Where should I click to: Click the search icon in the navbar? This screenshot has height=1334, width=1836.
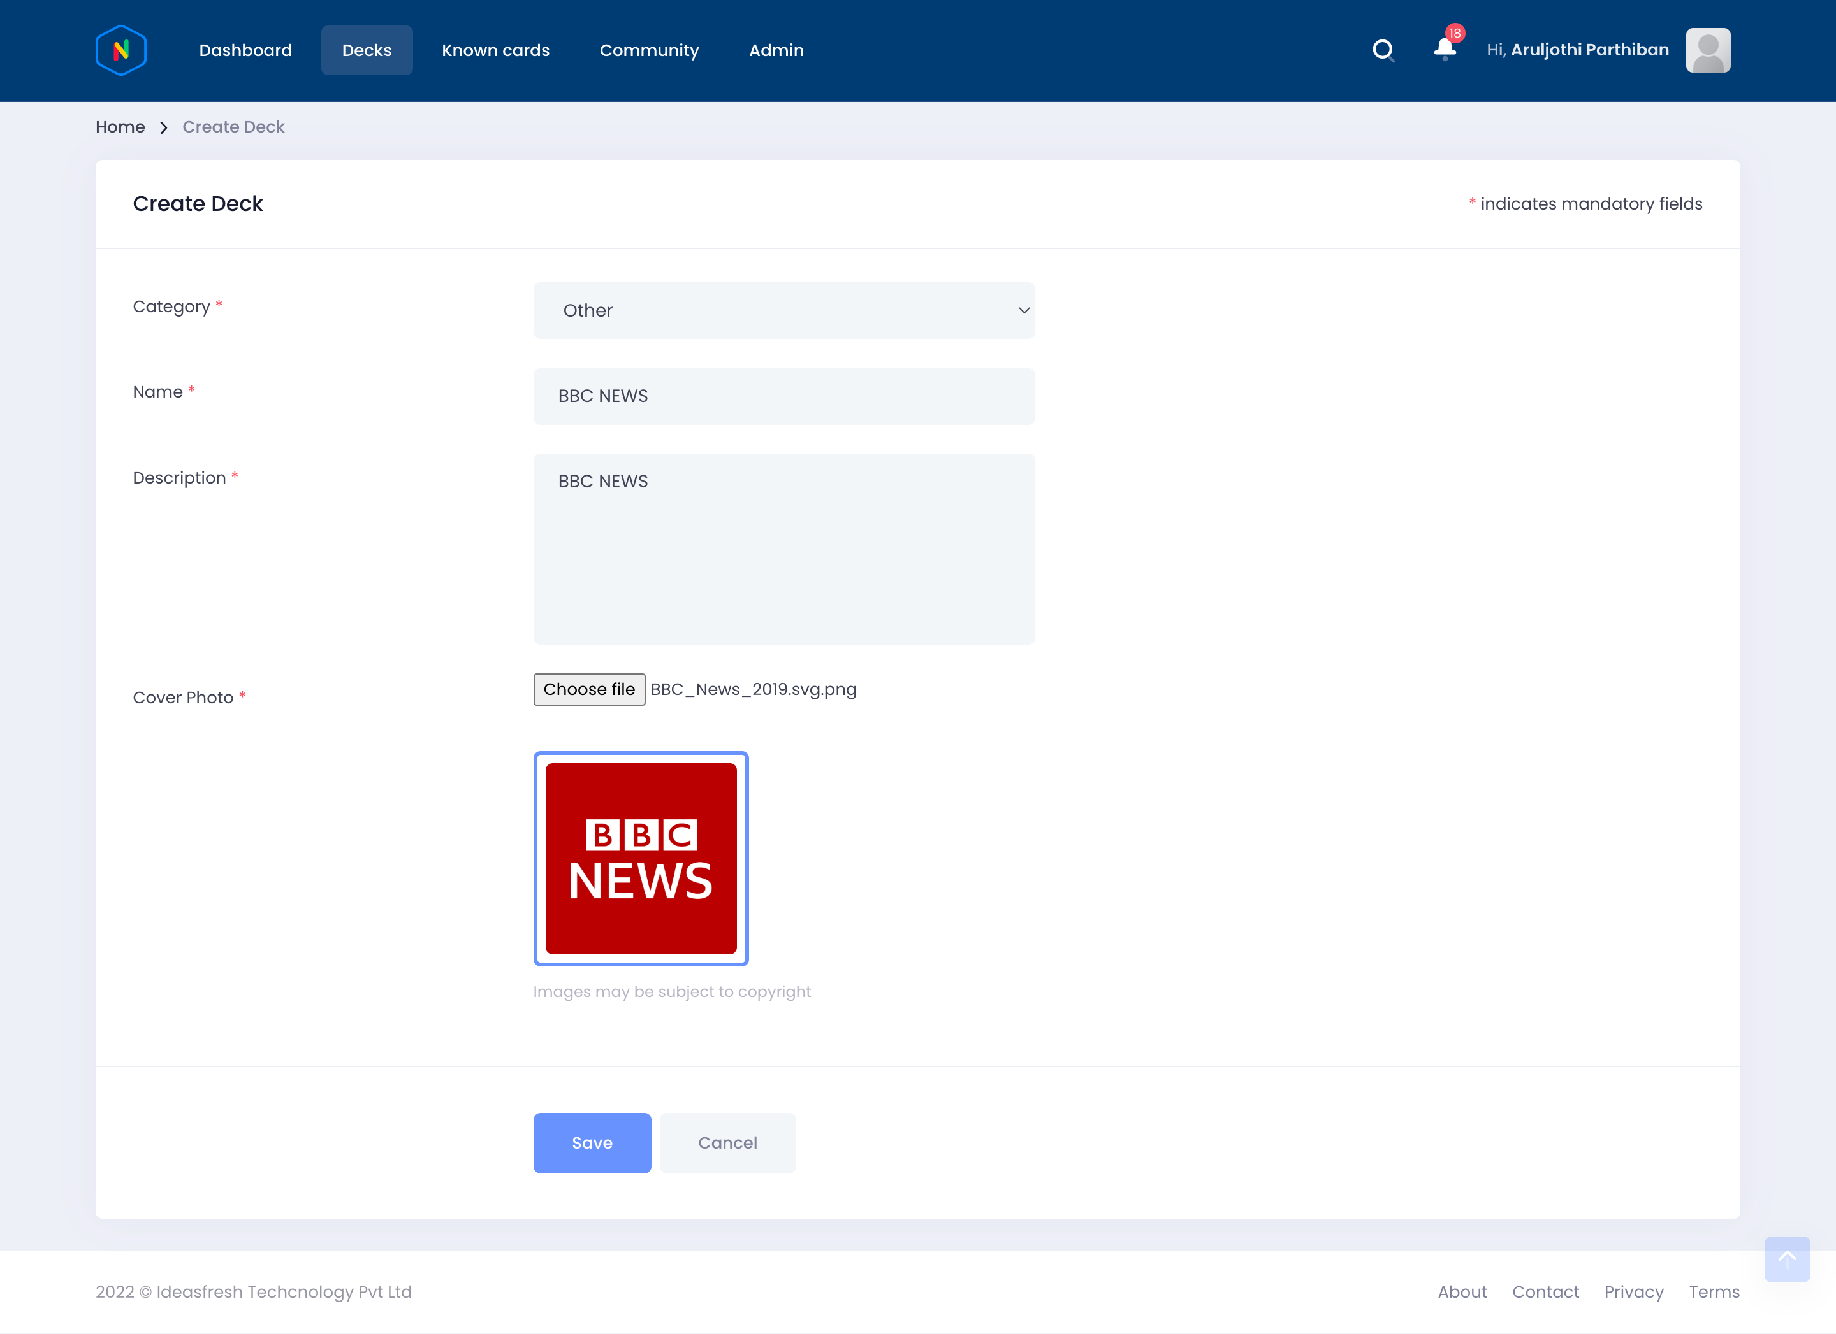click(x=1384, y=50)
